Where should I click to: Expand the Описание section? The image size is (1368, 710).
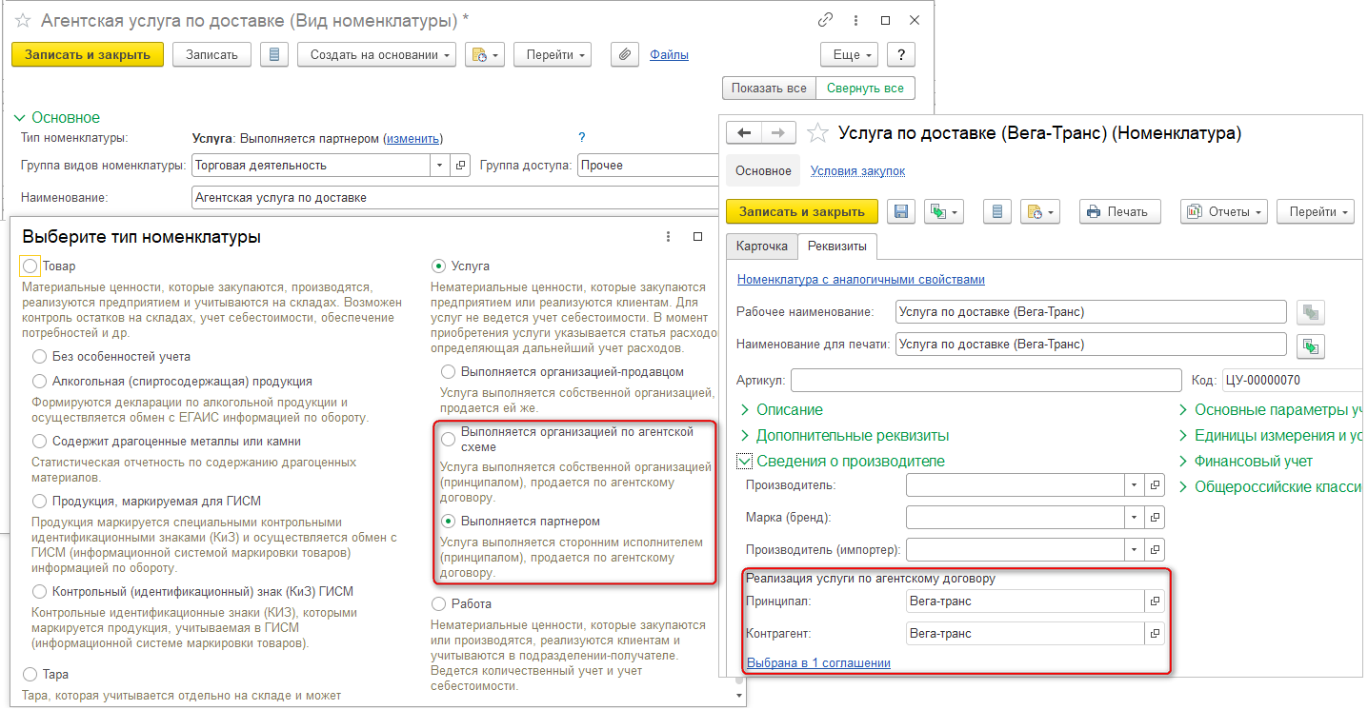[789, 410]
